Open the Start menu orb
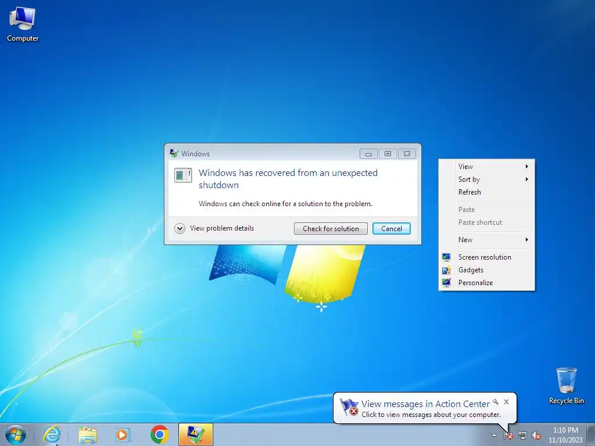Image resolution: width=595 pixels, height=446 pixels. click(15, 434)
